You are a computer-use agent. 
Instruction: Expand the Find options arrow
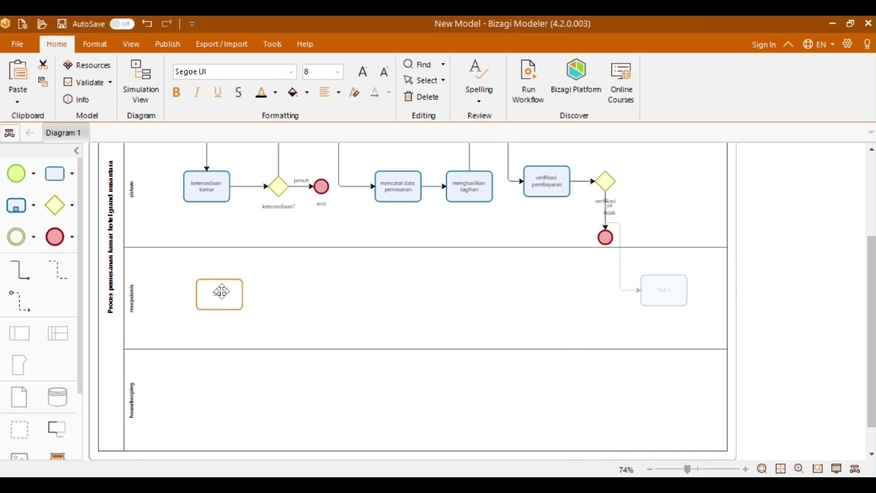pos(443,64)
